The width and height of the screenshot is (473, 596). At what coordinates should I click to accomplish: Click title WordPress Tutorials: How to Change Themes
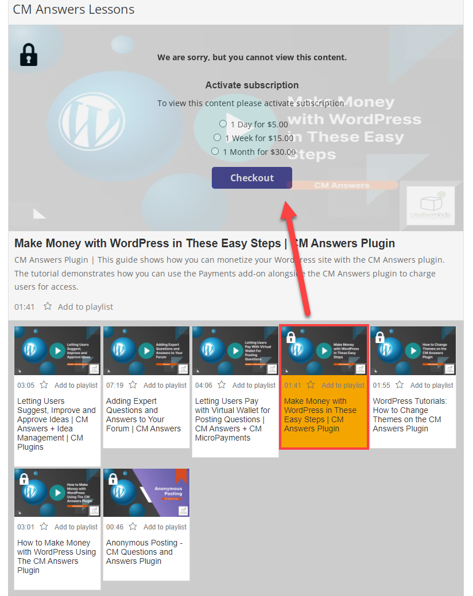[410, 415]
